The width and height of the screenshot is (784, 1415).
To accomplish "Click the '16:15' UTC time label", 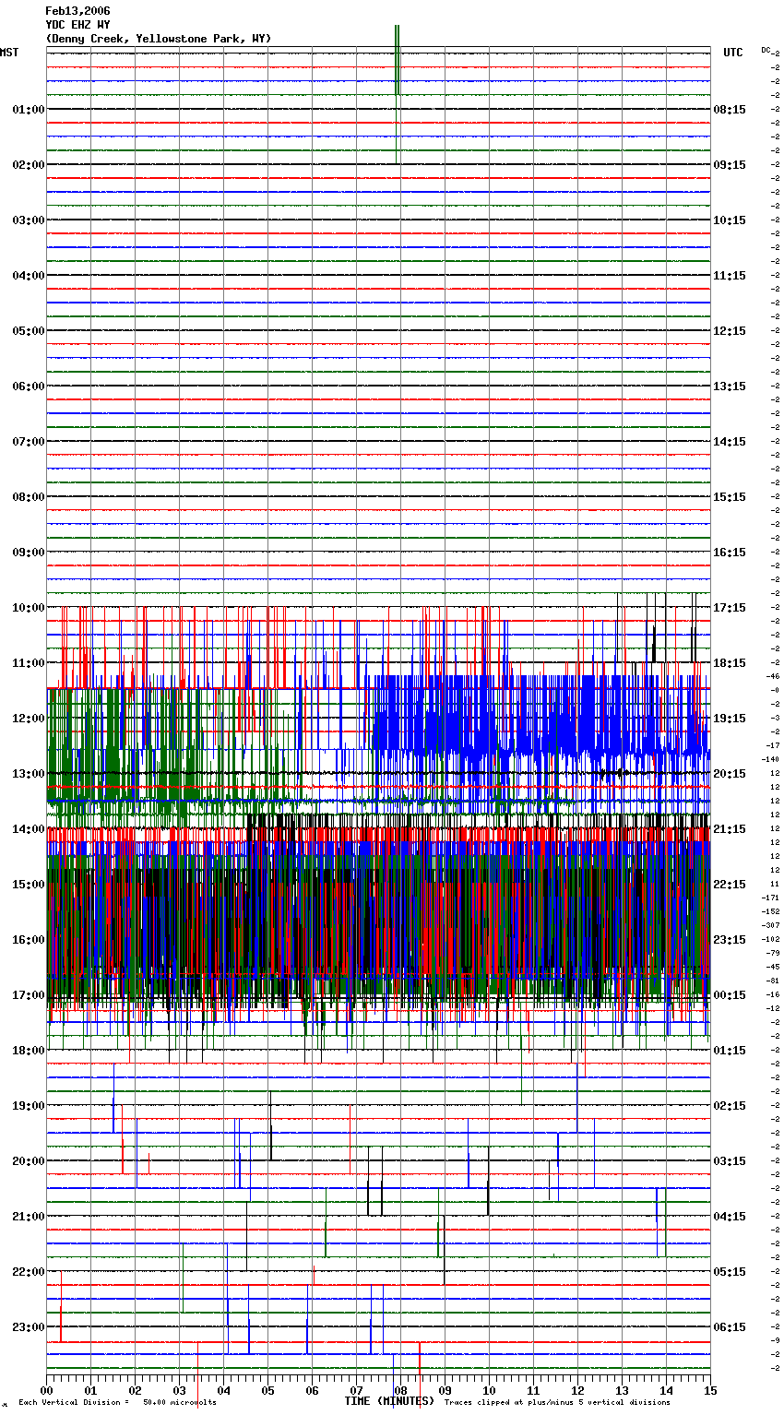I will click(x=730, y=553).
